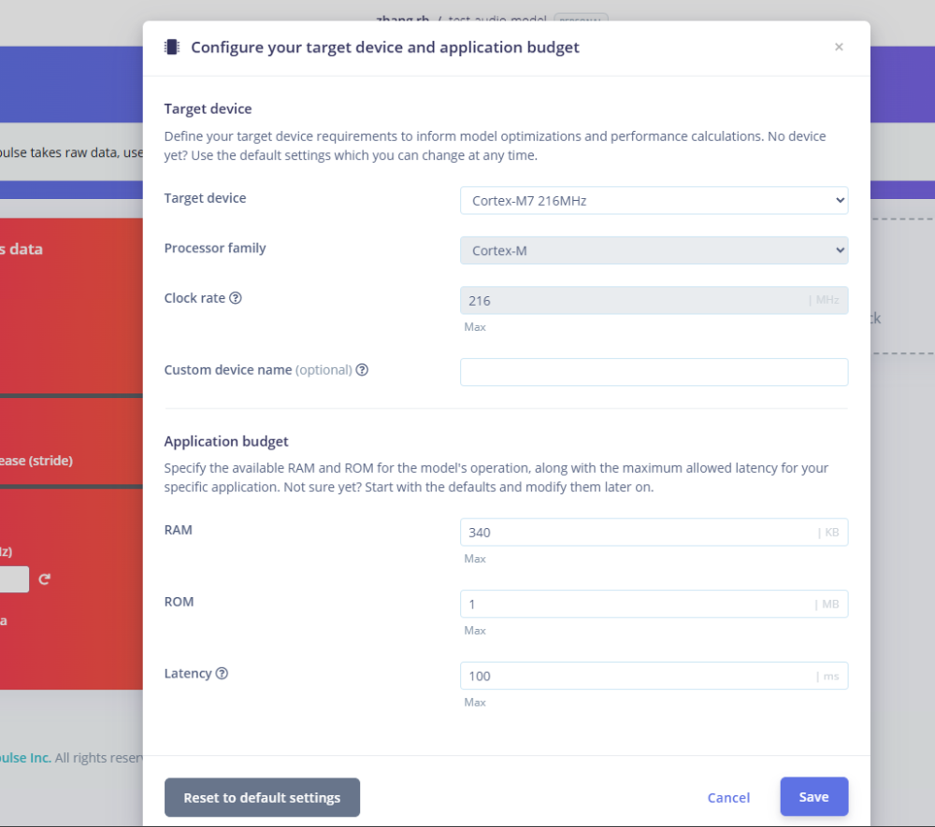
Task: Click the Custom device name text field
Action: point(654,372)
